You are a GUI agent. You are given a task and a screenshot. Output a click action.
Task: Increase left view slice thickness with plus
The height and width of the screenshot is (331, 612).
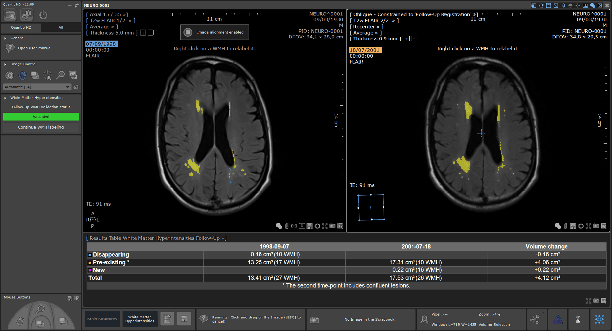143,33
